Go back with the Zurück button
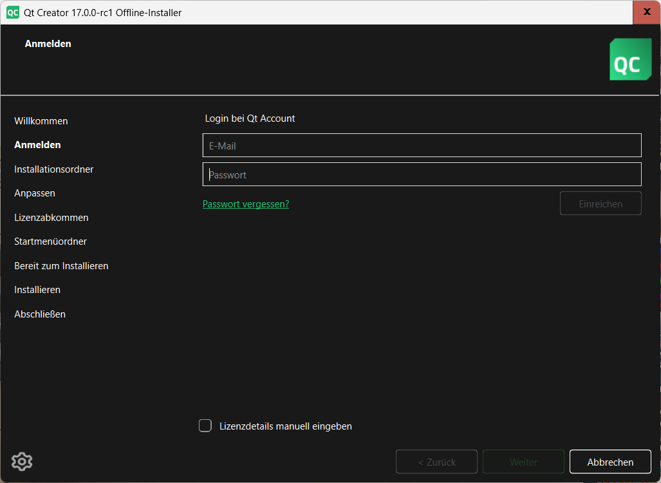Screen dimensions: 661x483 pyautogui.click(x=437, y=462)
